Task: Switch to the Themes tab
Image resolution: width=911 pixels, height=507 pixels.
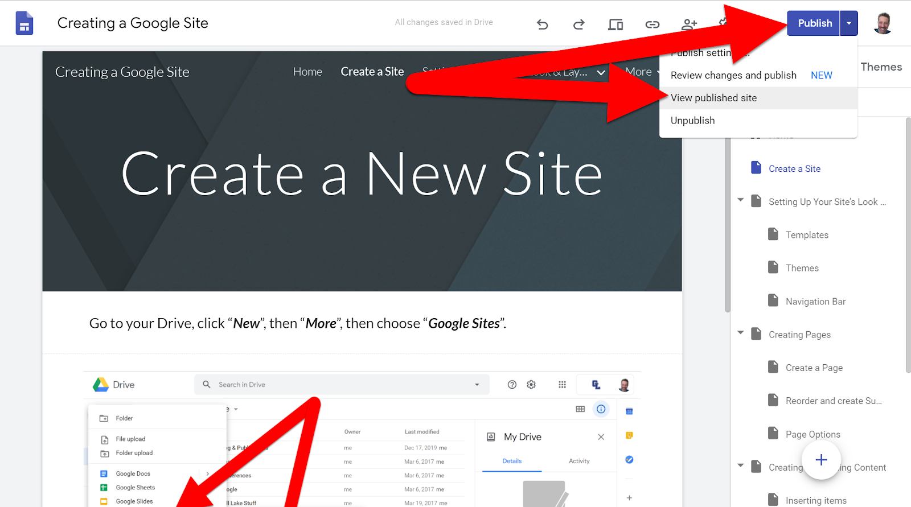Action: pyautogui.click(x=881, y=67)
